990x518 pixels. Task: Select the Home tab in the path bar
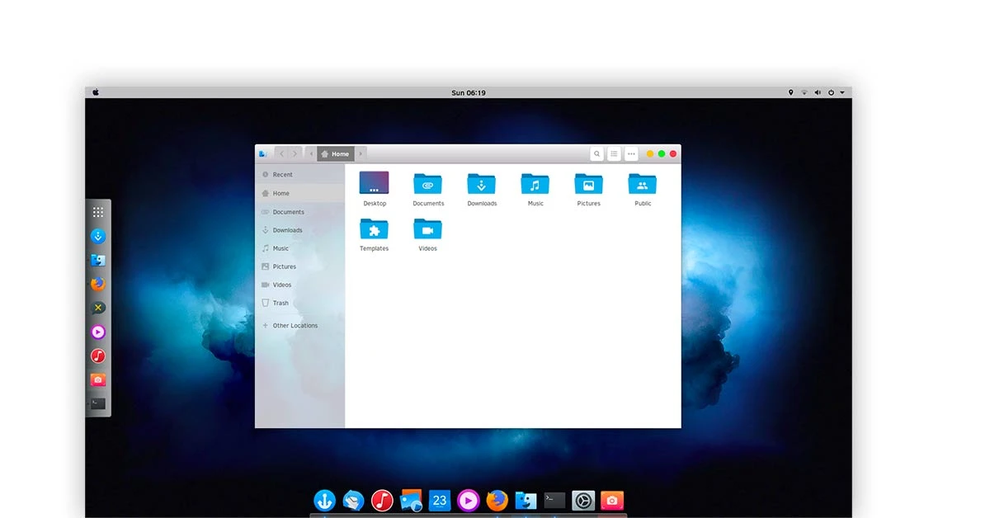[x=336, y=153]
